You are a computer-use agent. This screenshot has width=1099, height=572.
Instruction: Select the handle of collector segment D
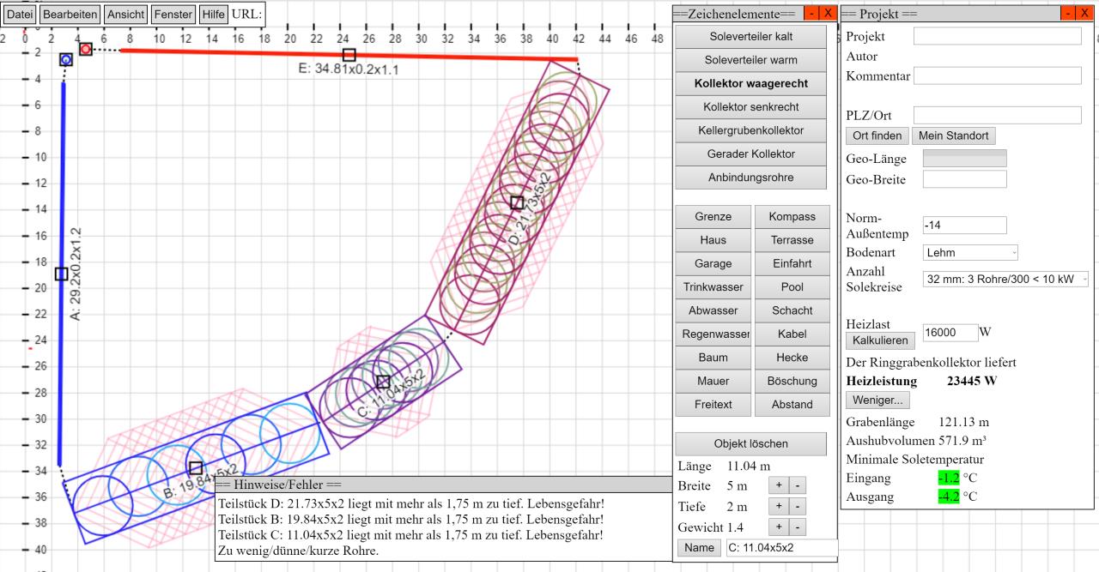coord(517,202)
